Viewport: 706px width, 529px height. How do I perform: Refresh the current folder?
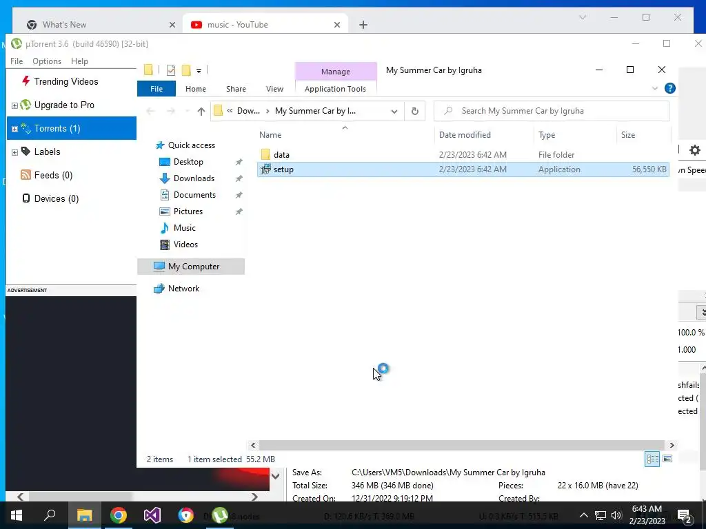(414, 111)
